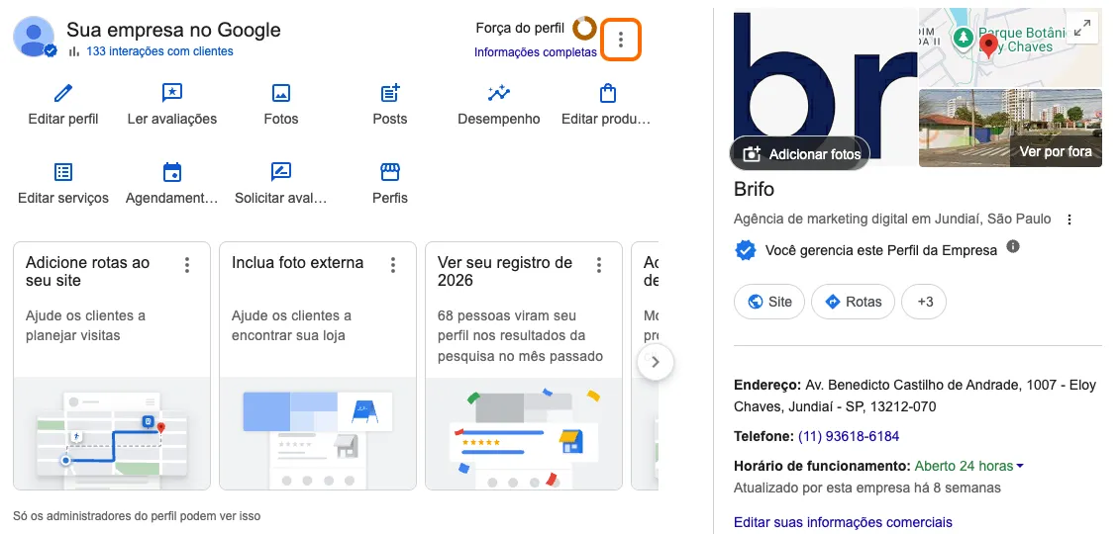Click the Força do perfil ring indicator

pos(584,29)
